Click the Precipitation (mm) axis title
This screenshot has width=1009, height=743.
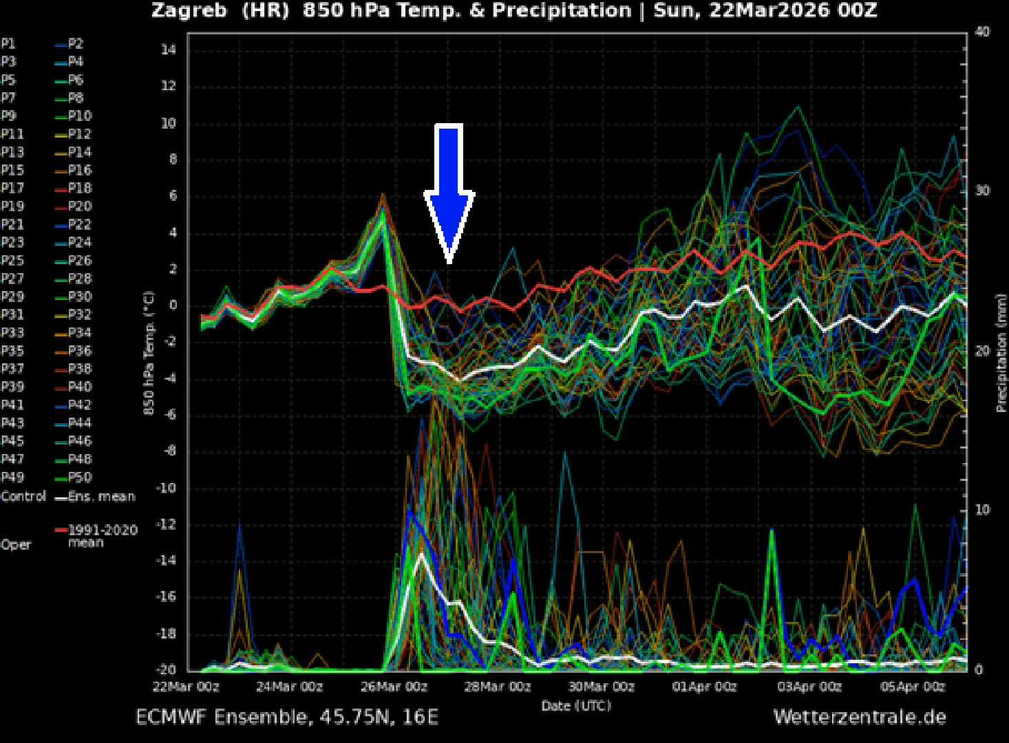(1001, 354)
